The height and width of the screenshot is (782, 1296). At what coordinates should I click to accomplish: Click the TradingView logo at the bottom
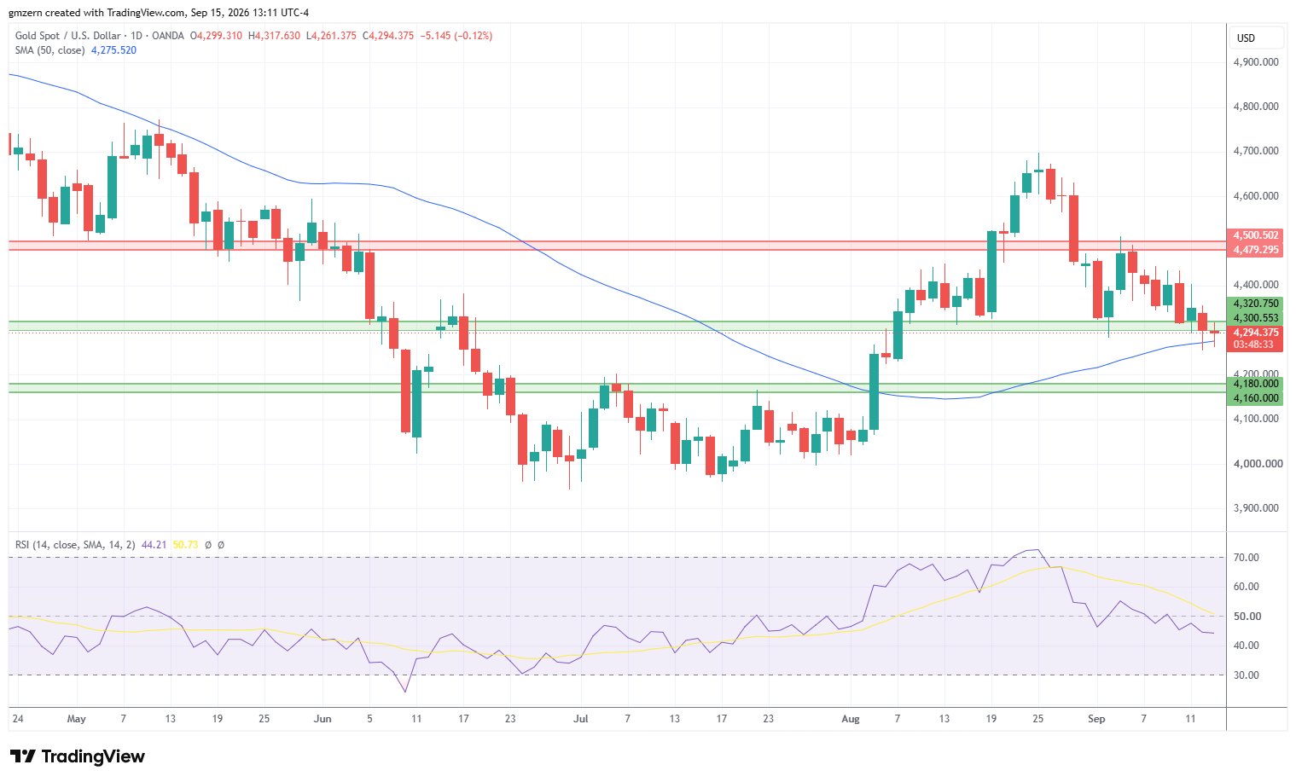point(77,756)
